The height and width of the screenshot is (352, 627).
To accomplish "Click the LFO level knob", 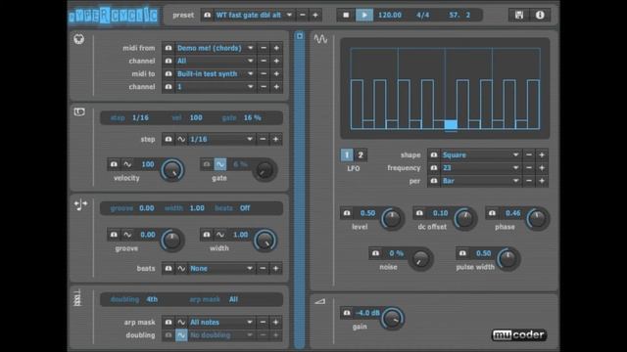I will point(392,219).
